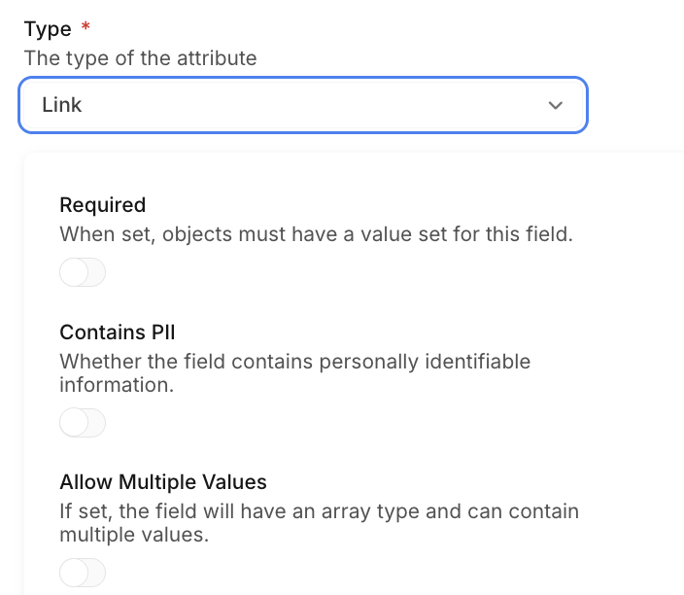The width and height of the screenshot is (684, 595).
Task: Open the Type dropdown showing Link
Action: pos(302,105)
